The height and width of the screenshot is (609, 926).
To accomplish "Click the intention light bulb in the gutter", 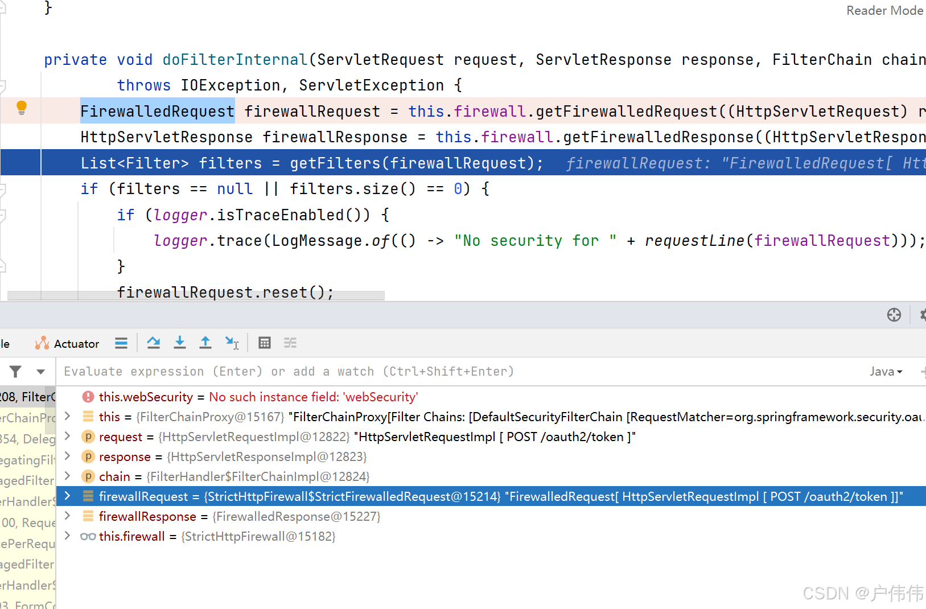I will click(21, 108).
